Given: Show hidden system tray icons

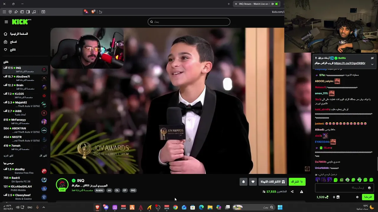Looking at the screenshot, I should 43,207.
